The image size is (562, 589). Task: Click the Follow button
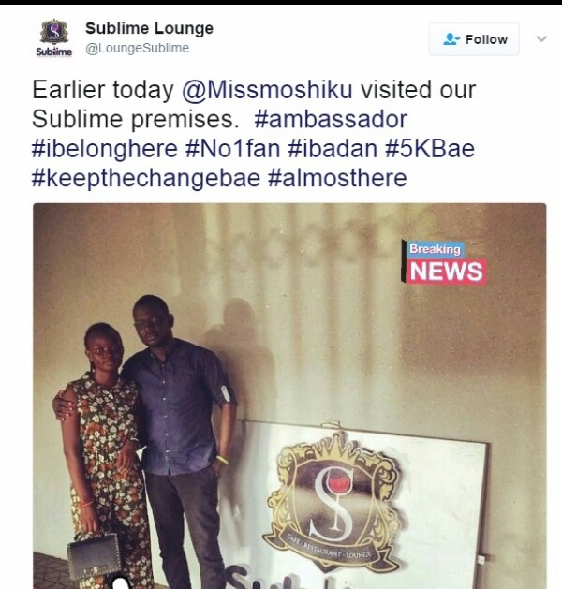474,39
